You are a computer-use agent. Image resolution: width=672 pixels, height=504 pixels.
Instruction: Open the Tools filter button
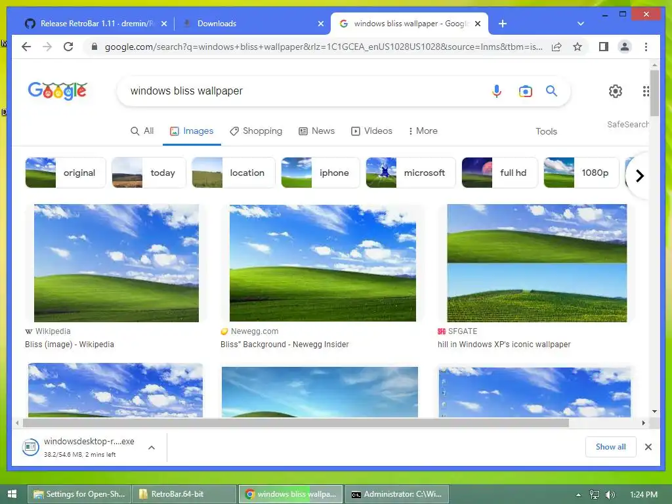546,131
